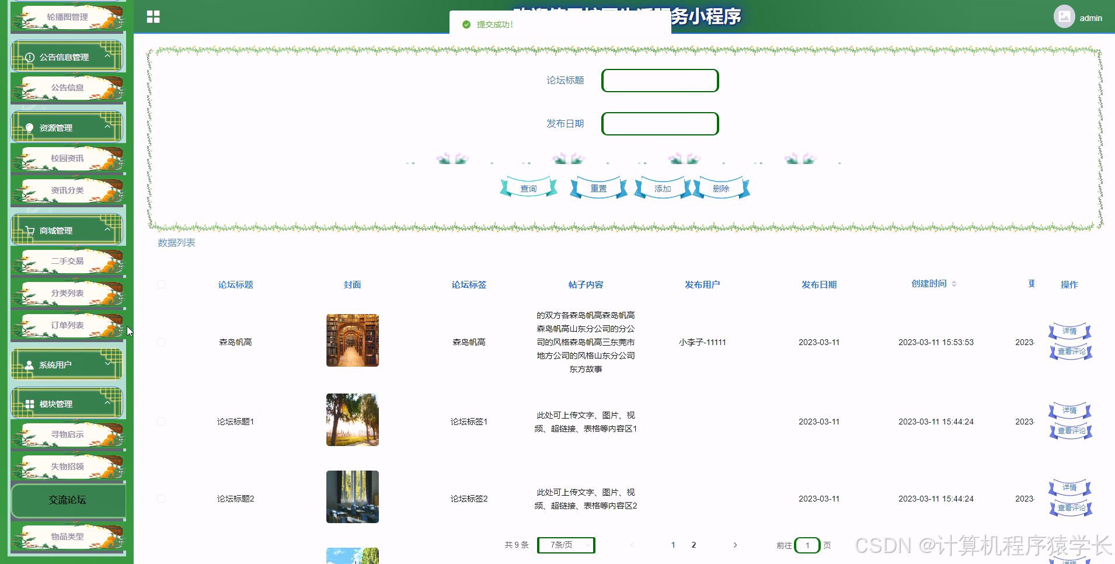Open 资讯分类 menu item

[x=67, y=190]
